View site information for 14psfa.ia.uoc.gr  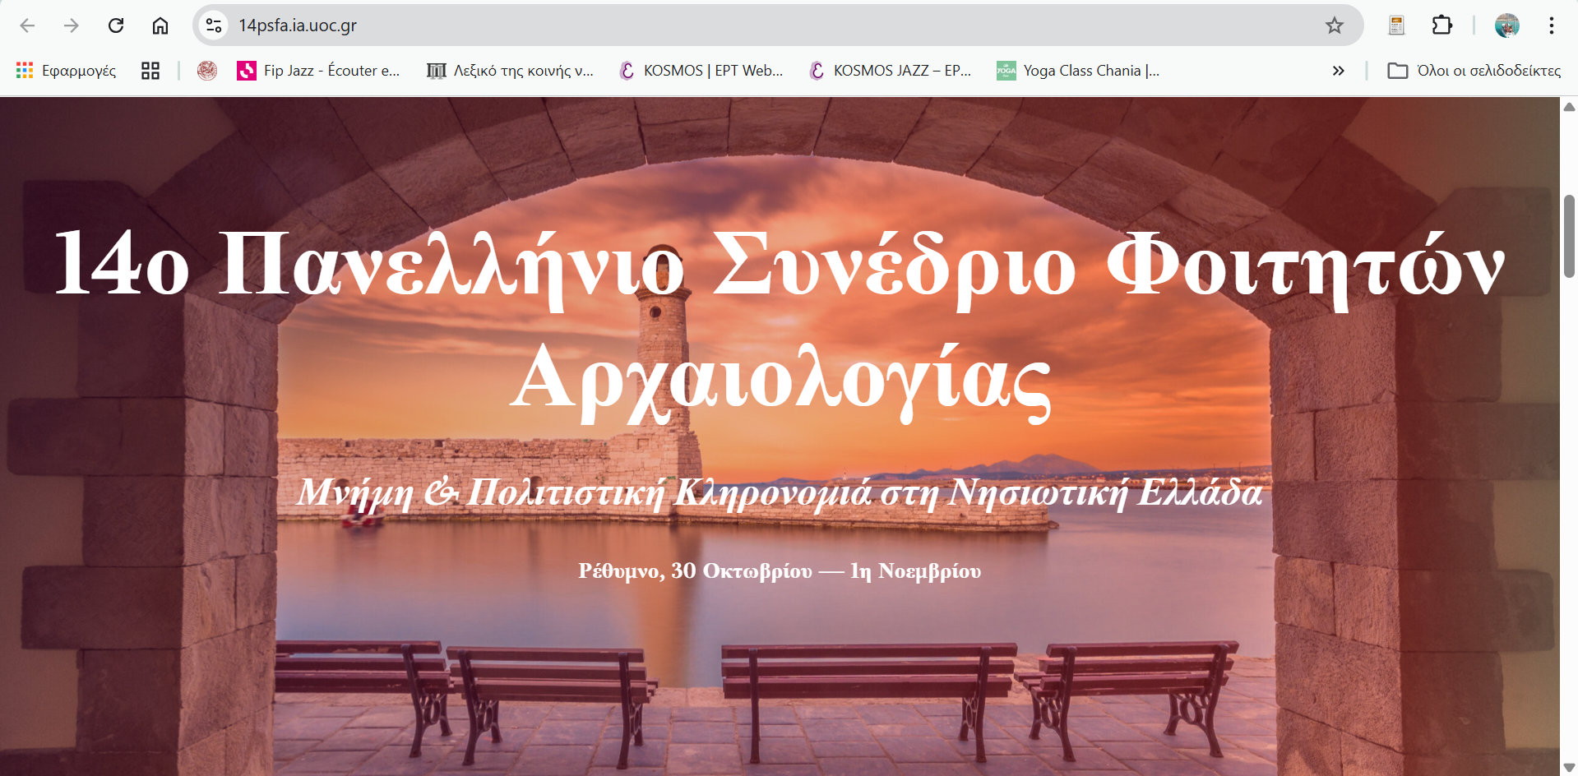click(214, 25)
